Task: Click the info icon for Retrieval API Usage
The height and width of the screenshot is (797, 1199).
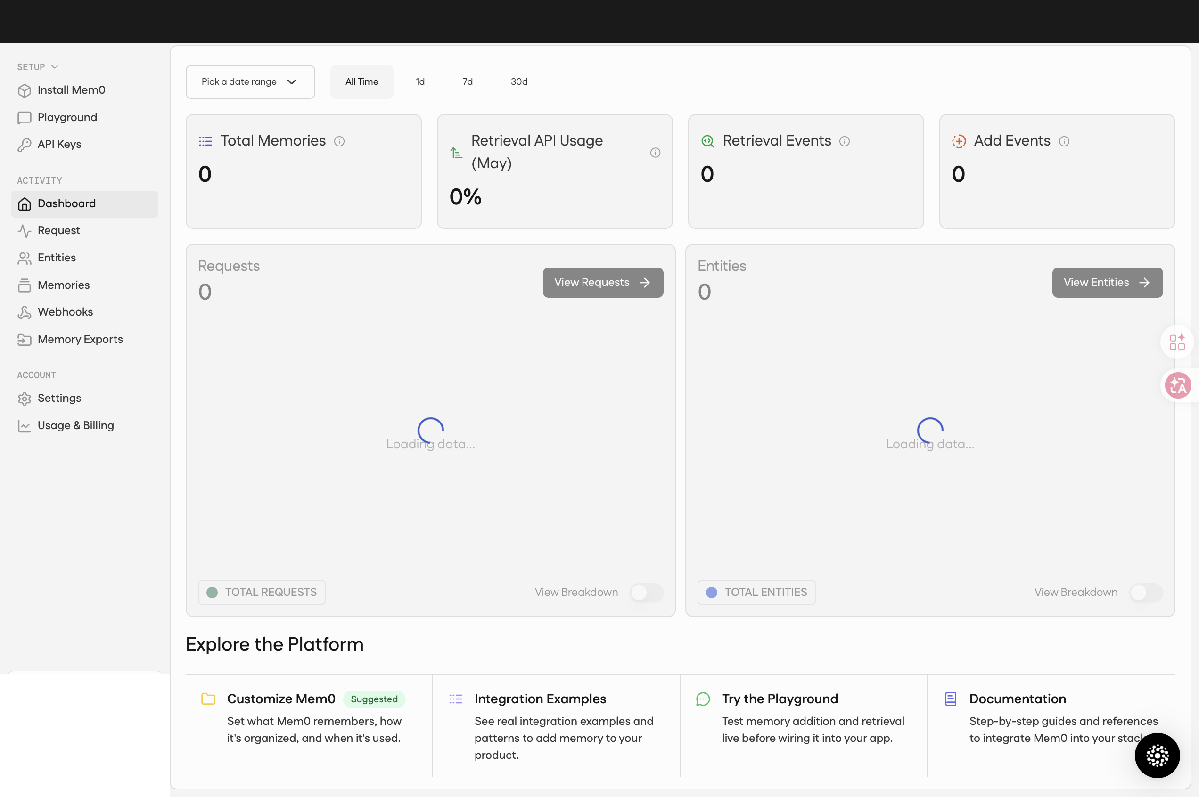Action: [x=655, y=153]
